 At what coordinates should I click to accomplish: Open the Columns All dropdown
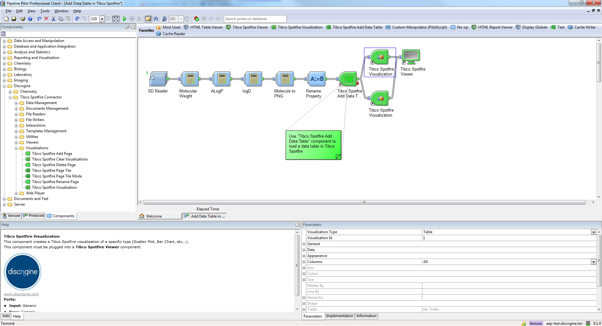click(x=594, y=262)
